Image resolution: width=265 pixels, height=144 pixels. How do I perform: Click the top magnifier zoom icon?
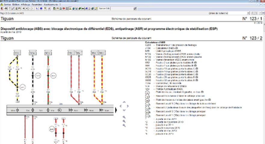(x=124, y=117)
